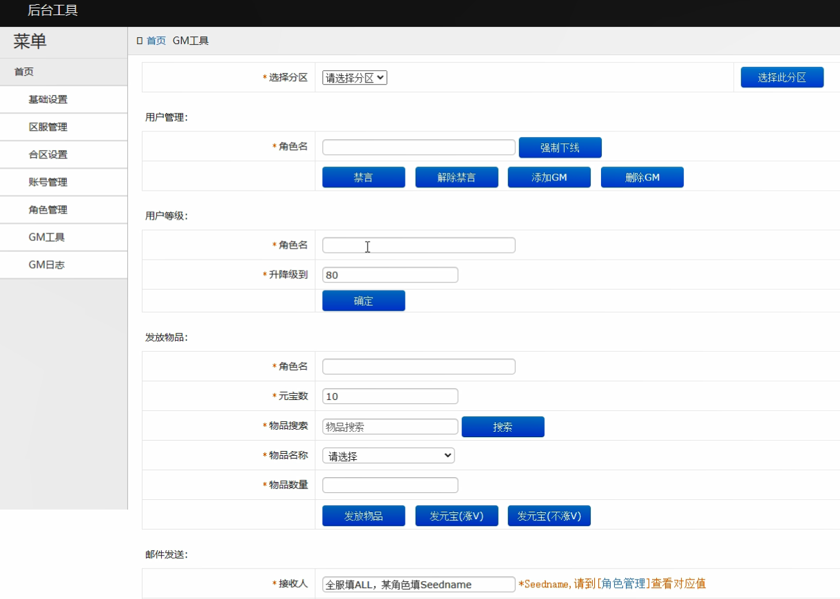Click the 物品数量 quantity field
Screen dimensions: 840x599
point(390,485)
